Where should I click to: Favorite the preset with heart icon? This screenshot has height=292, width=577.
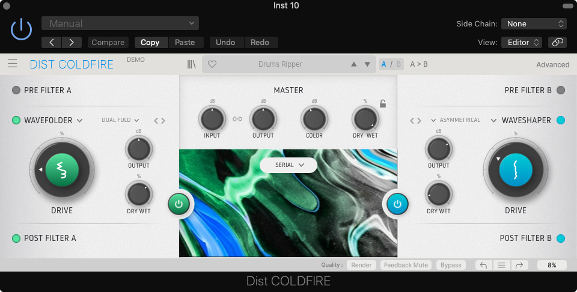tap(212, 64)
